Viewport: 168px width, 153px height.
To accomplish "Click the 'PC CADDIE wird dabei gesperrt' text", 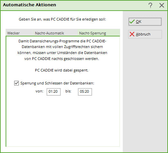I will pyautogui.click(x=62, y=70).
